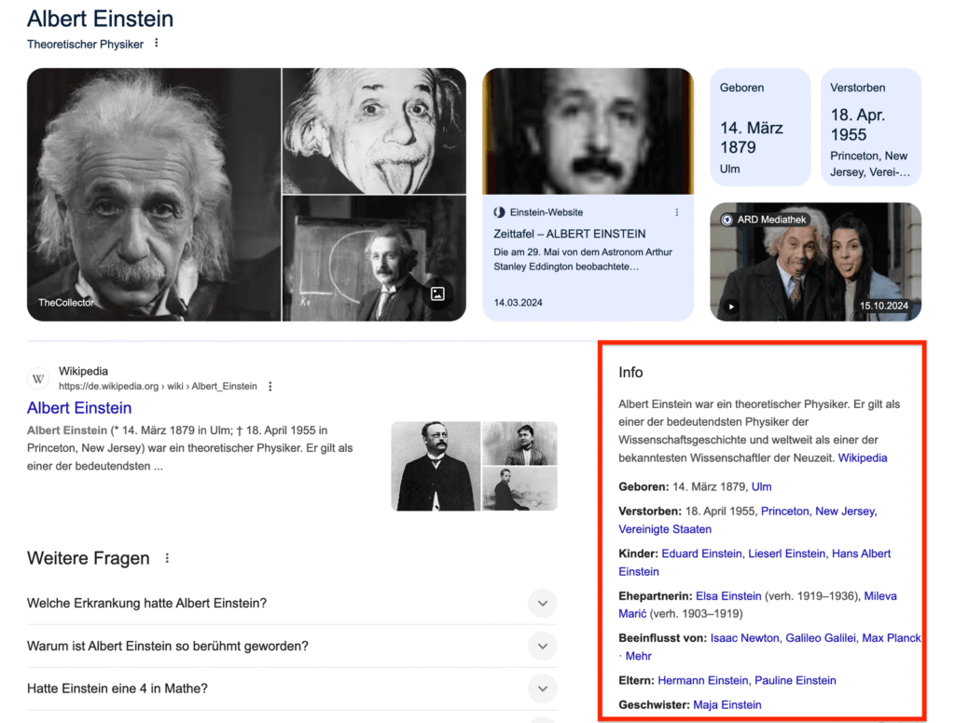The height and width of the screenshot is (723, 955).
Task: Expand 'Welche Erkrankung hatte Albert Einstein?' question
Action: (542, 603)
